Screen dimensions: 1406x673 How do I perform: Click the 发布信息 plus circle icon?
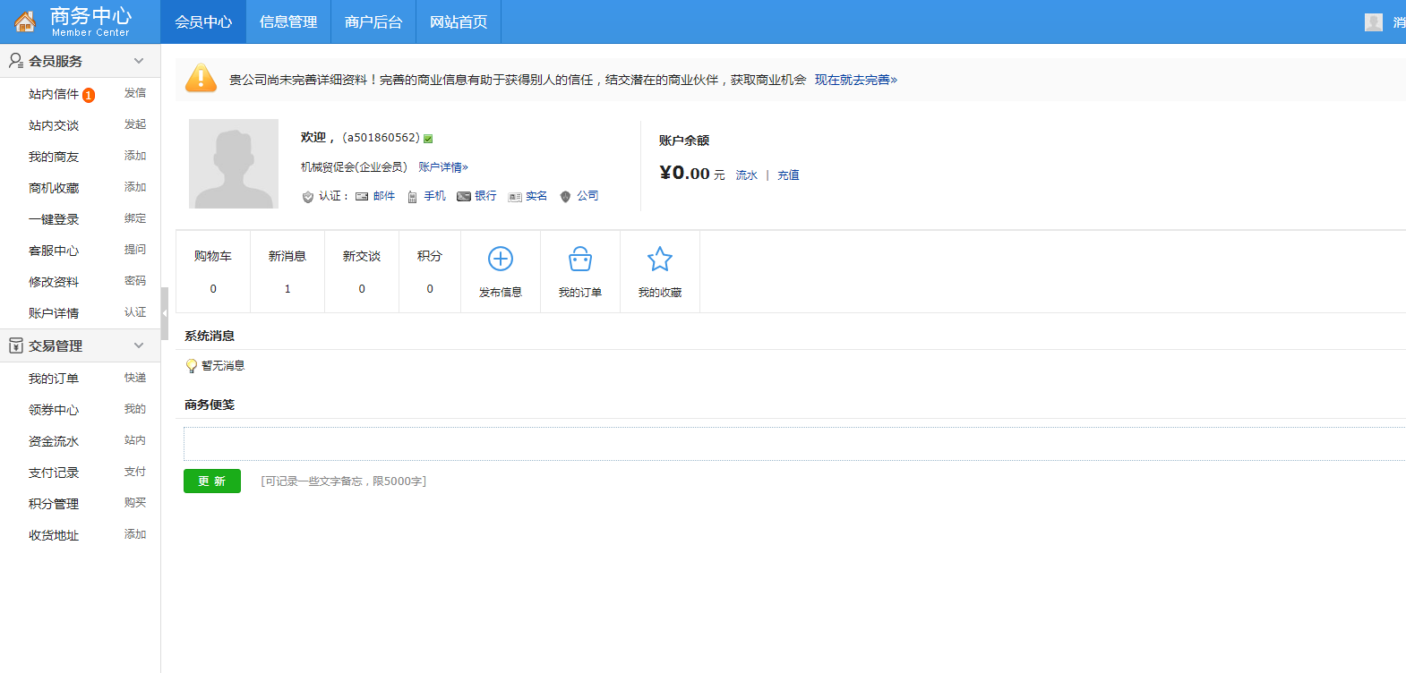click(x=500, y=259)
